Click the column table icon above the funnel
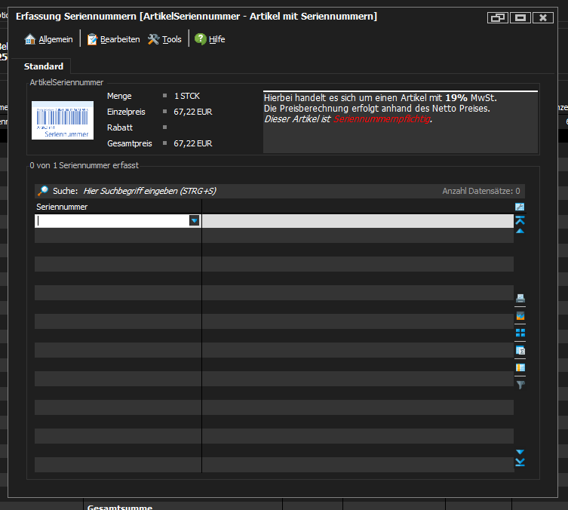This screenshot has height=510, width=568. point(520,367)
